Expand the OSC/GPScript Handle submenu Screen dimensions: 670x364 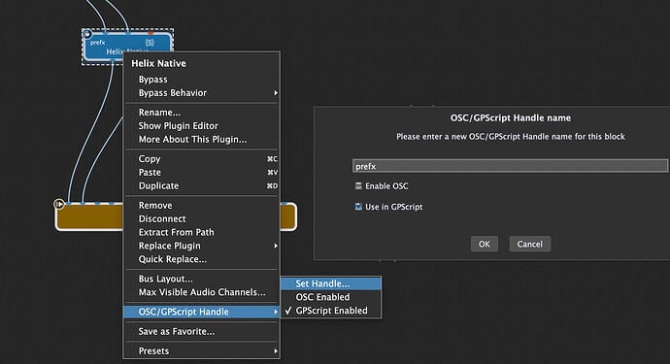point(202,312)
